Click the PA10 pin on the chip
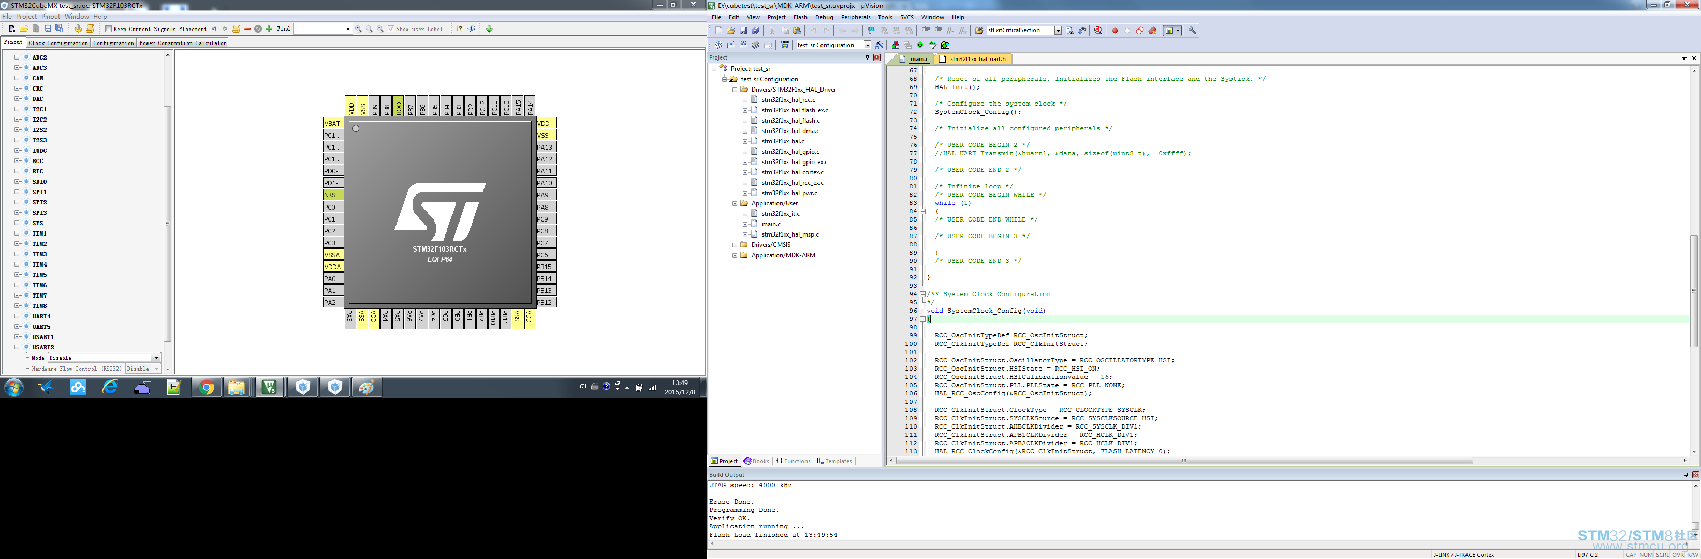Screen dimensions: 1701x559 coord(546,183)
